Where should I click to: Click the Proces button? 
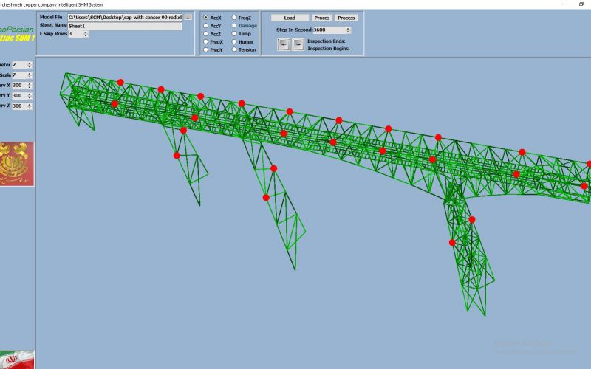click(x=321, y=18)
